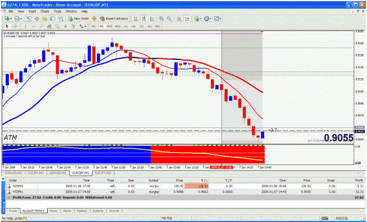
Task: Expand the New Chart dropdown arrow
Action: [x=11, y=19]
